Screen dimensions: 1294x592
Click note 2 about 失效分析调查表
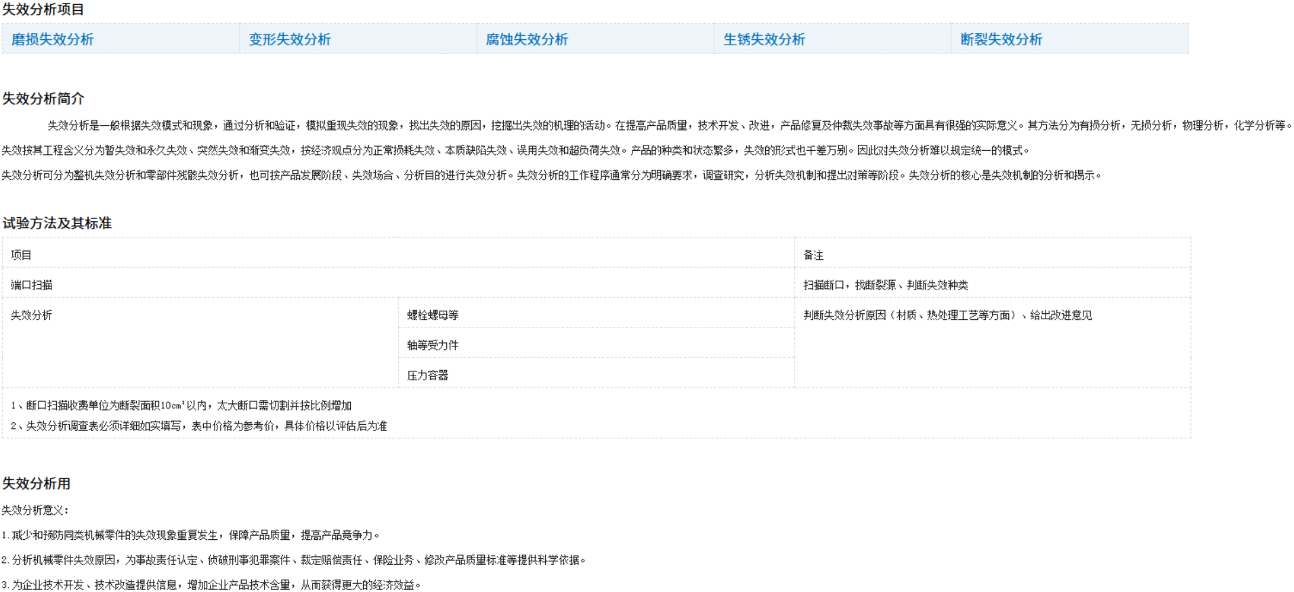click(199, 426)
